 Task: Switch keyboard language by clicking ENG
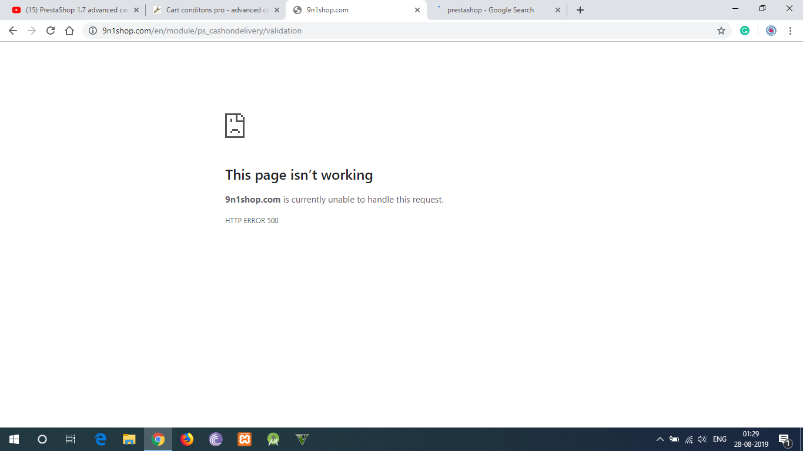click(x=718, y=439)
